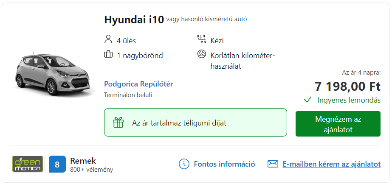Open the Podgorica Repülőtér location link
Image resolution: width=392 pixels, height=187 pixels.
pos(138,84)
